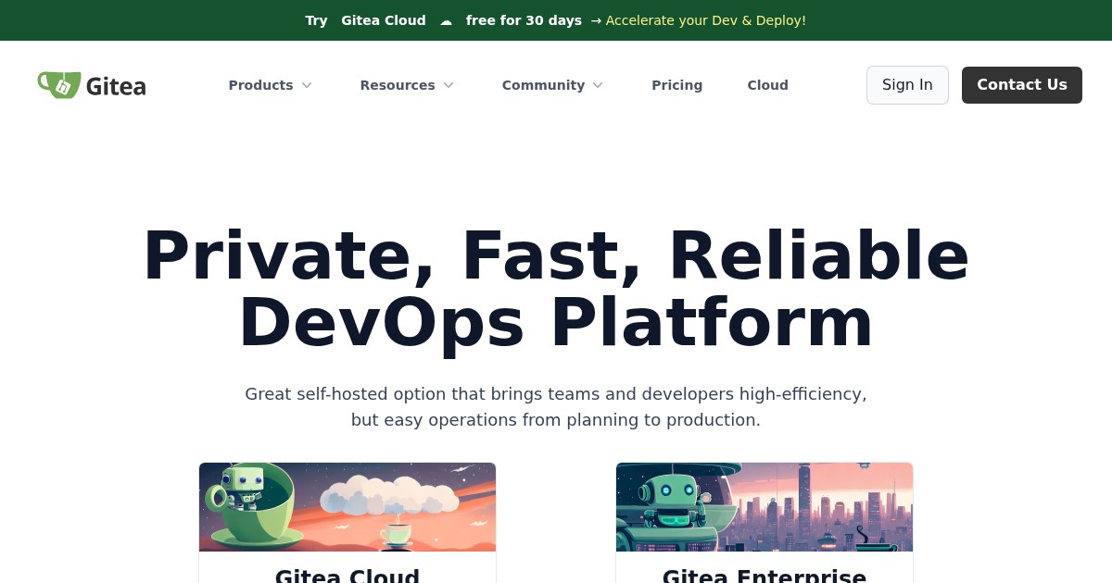Click Gitea Cloud text in banner

tap(384, 20)
